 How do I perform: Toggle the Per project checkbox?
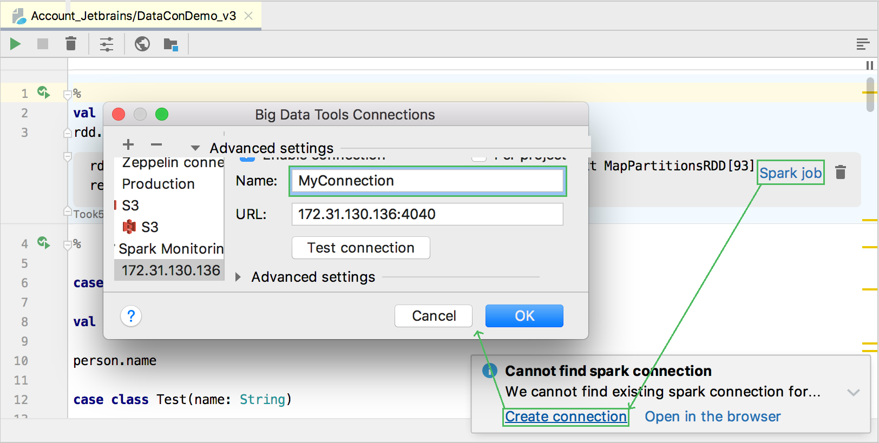(x=479, y=158)
